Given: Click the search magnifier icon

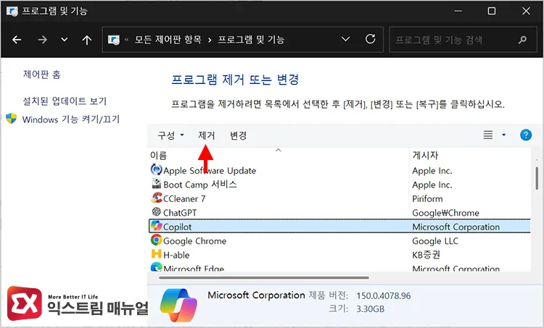Looking at the screenshot, I should coord(522,40).
